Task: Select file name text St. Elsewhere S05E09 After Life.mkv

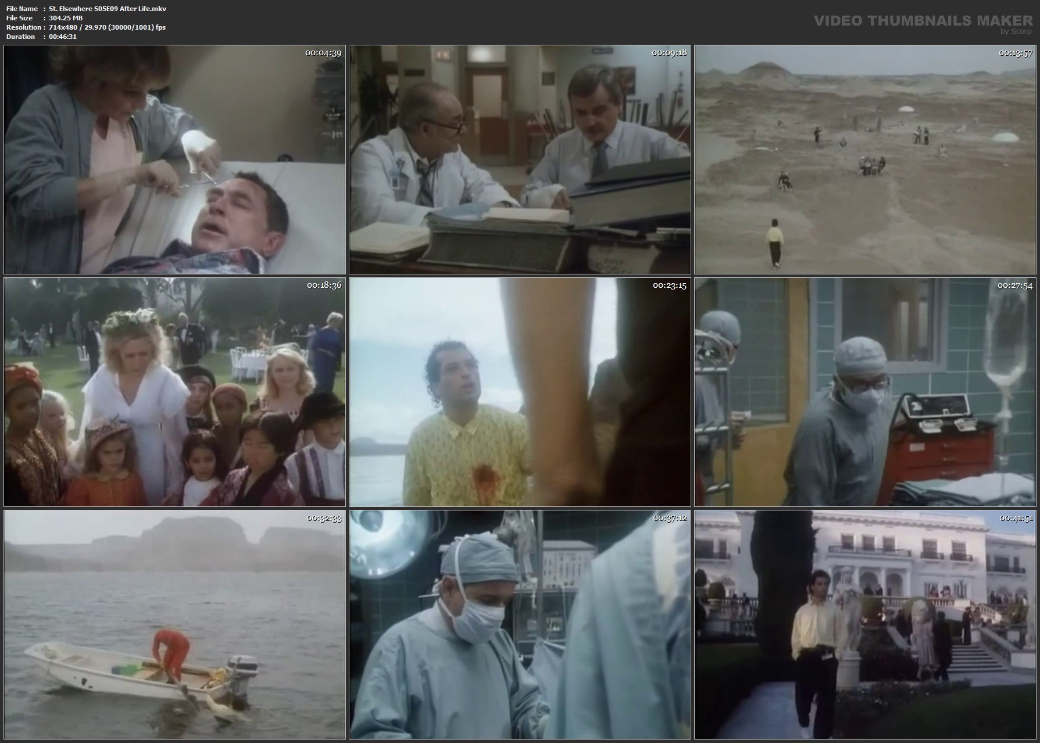Action: (x=108, y=9)
